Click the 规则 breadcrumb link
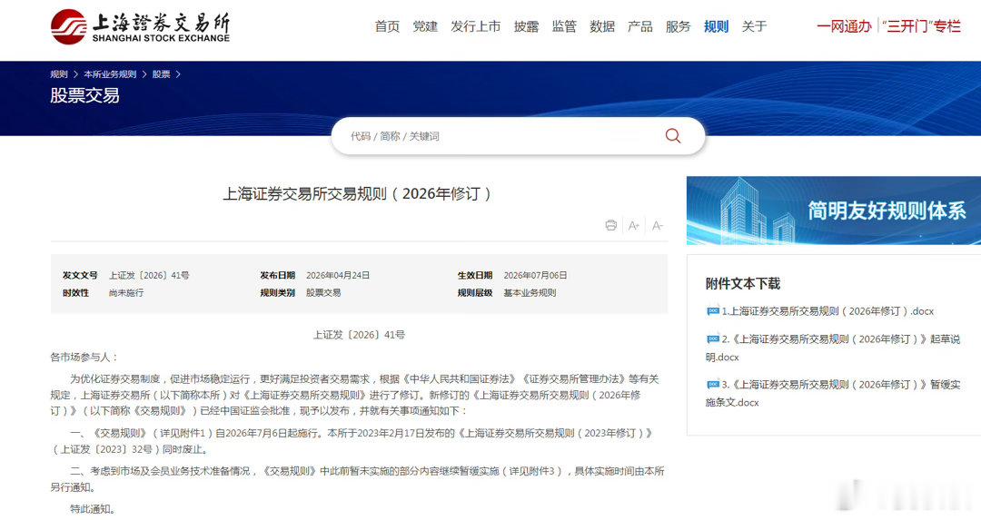 coord(59,74)
